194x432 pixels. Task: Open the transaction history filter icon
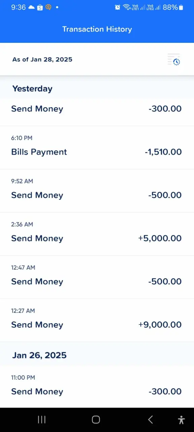click(x=174, y=59)
